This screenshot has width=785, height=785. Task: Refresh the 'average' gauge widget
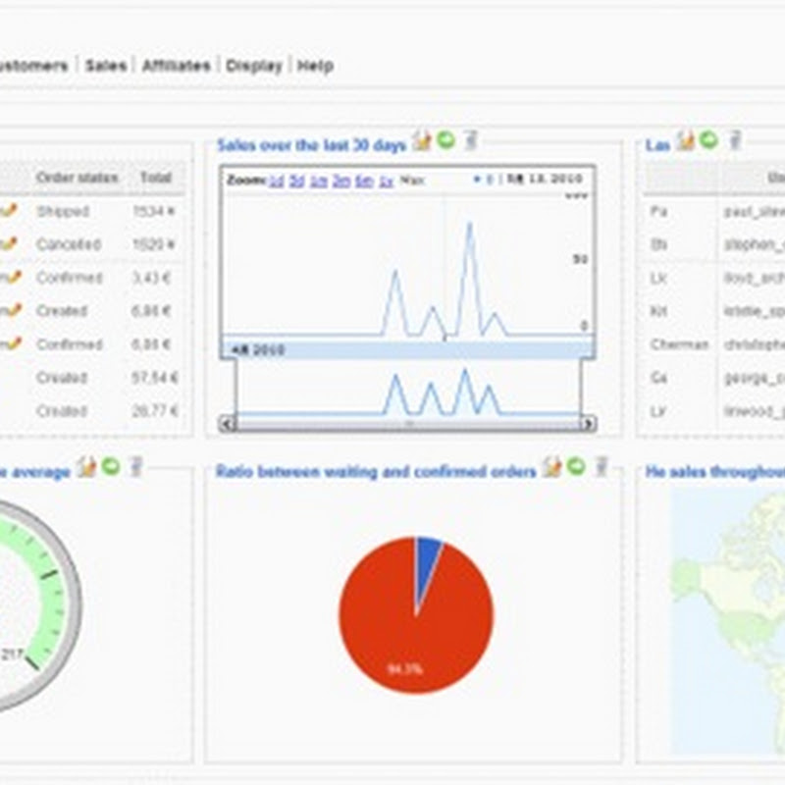tap(111, 467)
